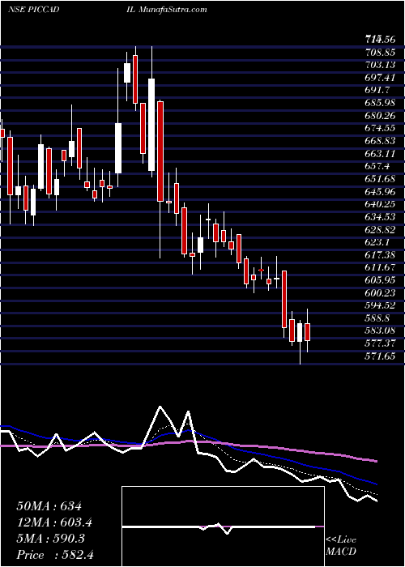Click the 50MA : 634 reading
This screenshot has width=405, height=567.
click(x=49, y=506)
